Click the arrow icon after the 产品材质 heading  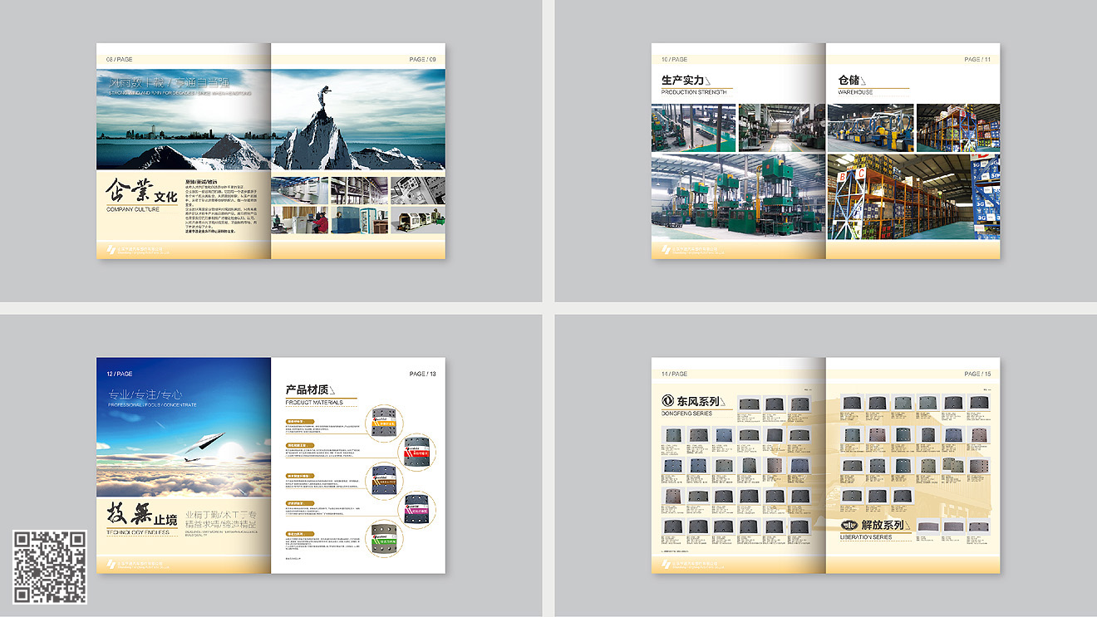334,390
